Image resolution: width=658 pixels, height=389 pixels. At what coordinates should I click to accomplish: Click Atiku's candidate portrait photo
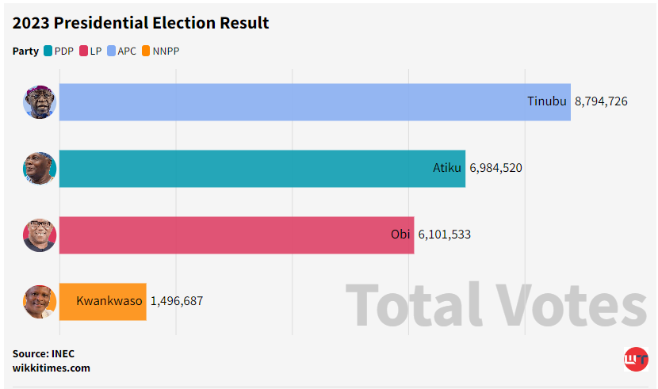(x=40, y=169)
